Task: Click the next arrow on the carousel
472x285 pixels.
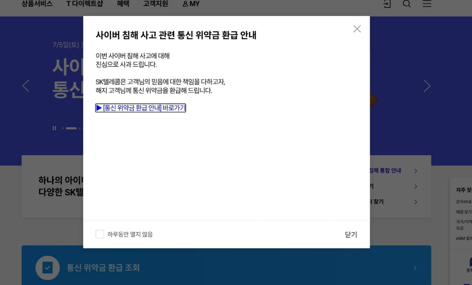Action: tap(427, 86)
